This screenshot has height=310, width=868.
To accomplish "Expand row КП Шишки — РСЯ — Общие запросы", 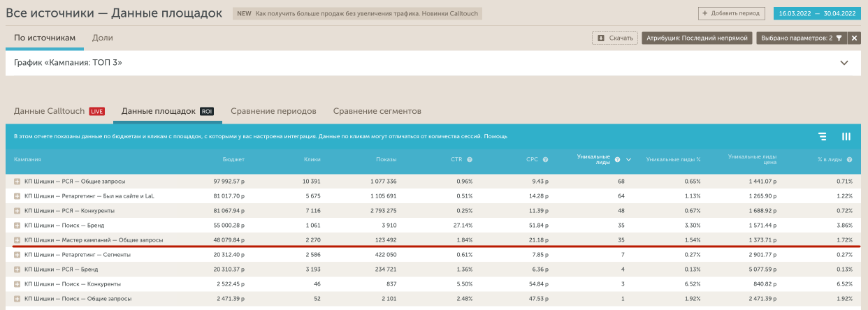I will 17,182.
